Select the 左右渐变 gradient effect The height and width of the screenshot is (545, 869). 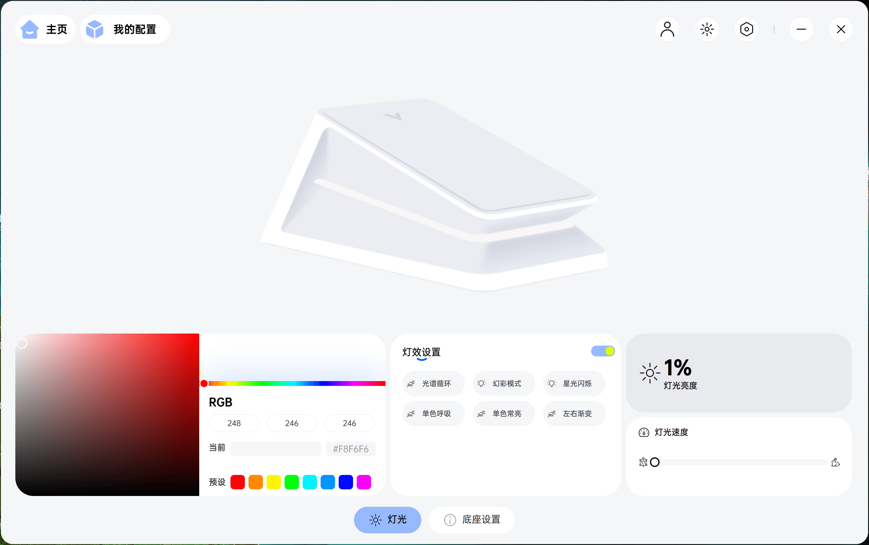(x=573, y=413)
